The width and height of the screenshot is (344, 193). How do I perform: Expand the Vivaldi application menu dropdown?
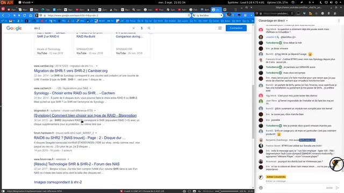click(32, 2)
